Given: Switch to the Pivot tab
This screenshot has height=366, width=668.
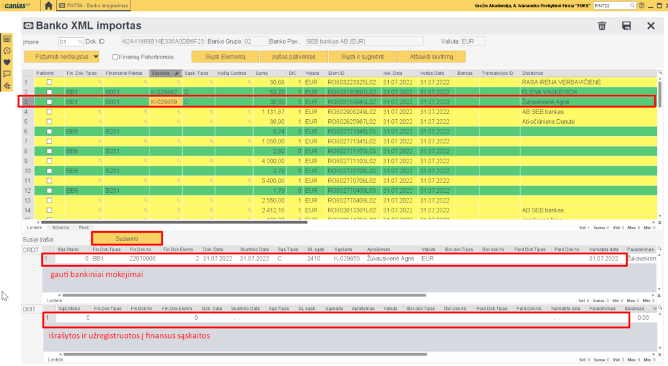Looking at the screenshot, I should [x=83, y=227].
